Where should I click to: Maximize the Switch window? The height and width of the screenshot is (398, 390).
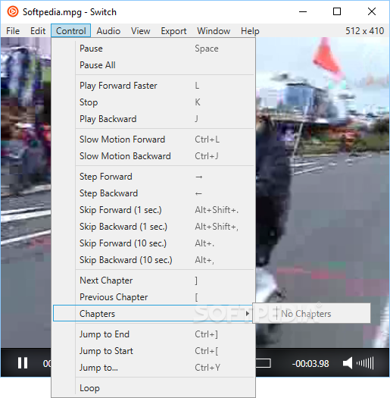click(337, 11)
